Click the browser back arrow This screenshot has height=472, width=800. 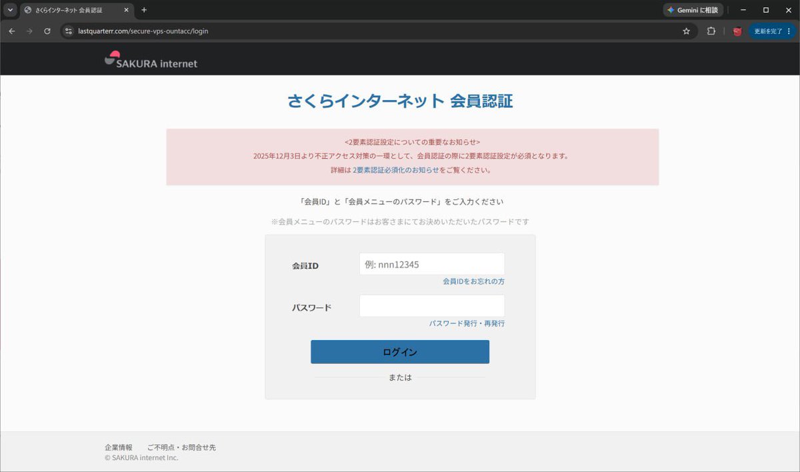point(11,31)
